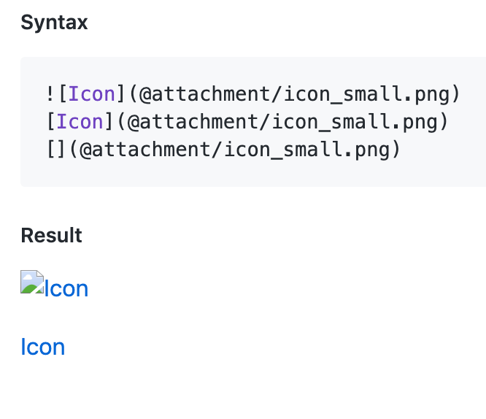Click the empty square brackets in third code line
The image size is (486, 419).
(x=56, y=150)
